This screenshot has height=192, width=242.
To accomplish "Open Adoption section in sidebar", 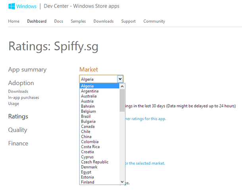I will (21, 83).
